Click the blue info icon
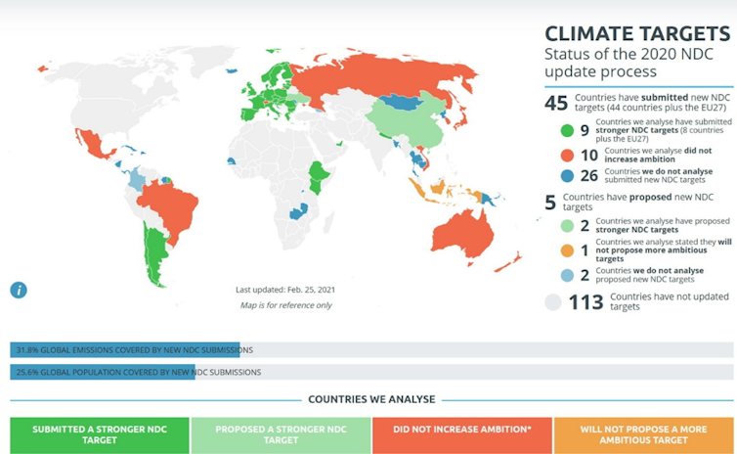This screenshot has height=454, width=737. tap(19, 290)
